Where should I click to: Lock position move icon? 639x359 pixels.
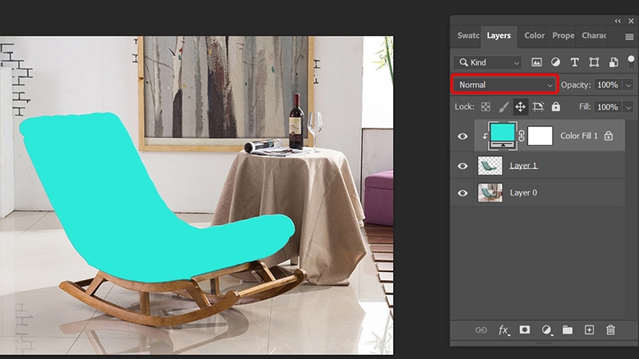pos(521,107)
